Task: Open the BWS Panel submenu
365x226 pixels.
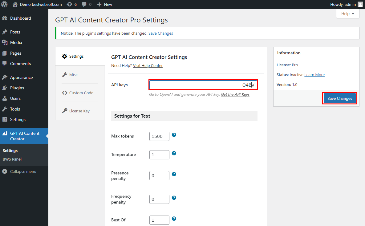Action: coord(12,159)
